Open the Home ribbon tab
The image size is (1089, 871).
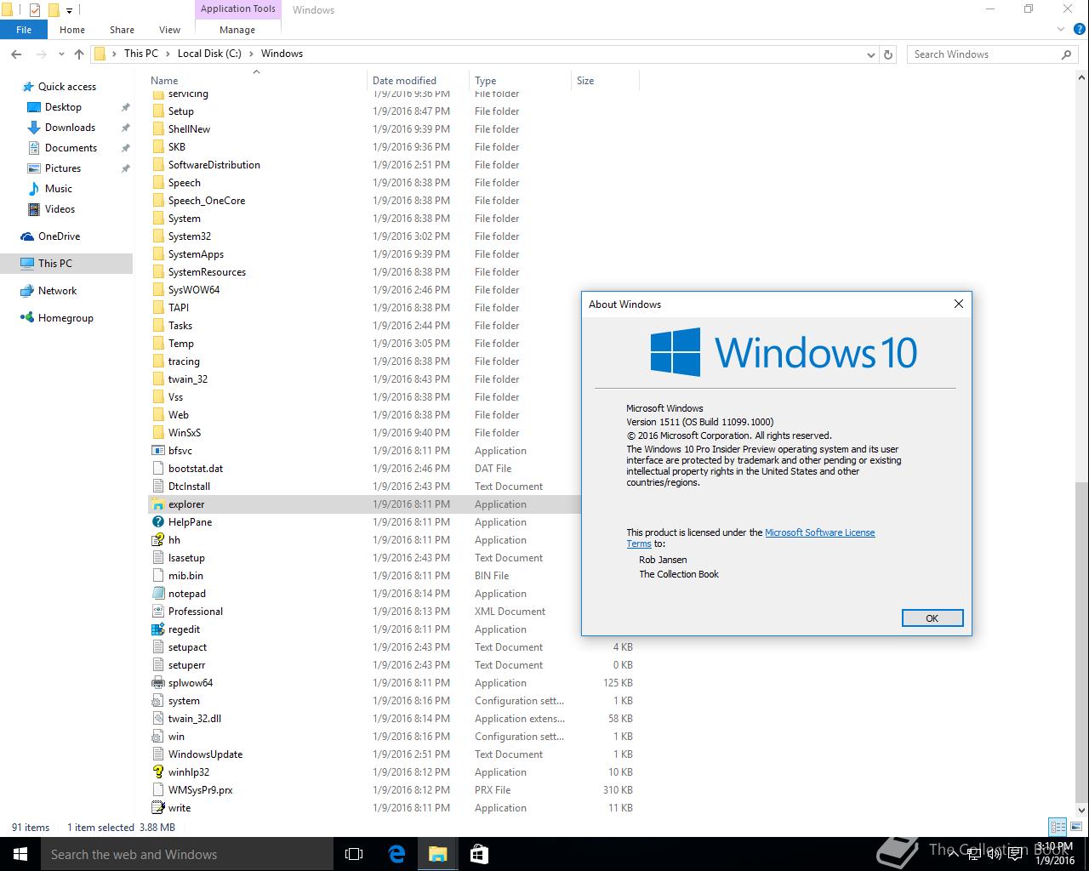point(72,29)
